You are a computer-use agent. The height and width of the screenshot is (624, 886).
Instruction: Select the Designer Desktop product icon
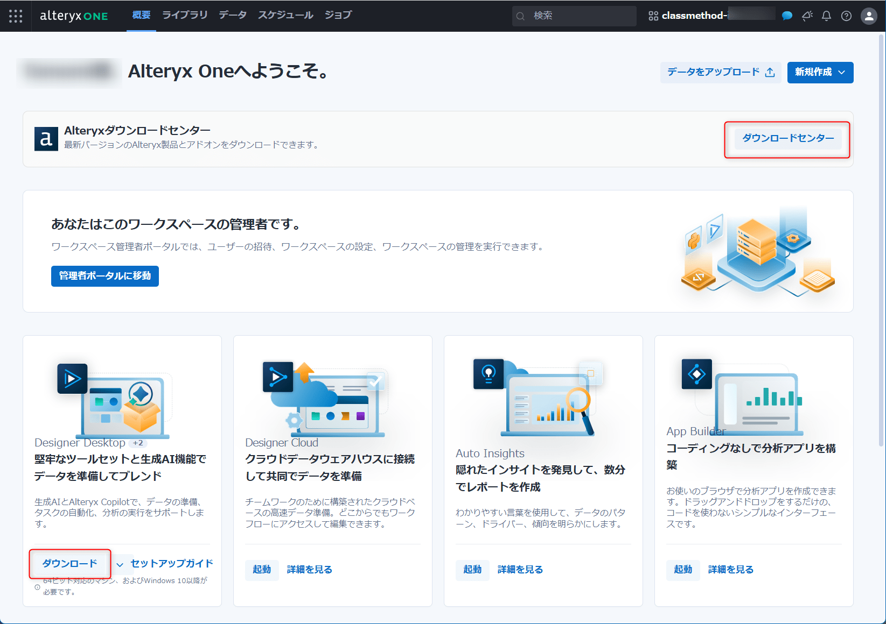coord(72,378)
